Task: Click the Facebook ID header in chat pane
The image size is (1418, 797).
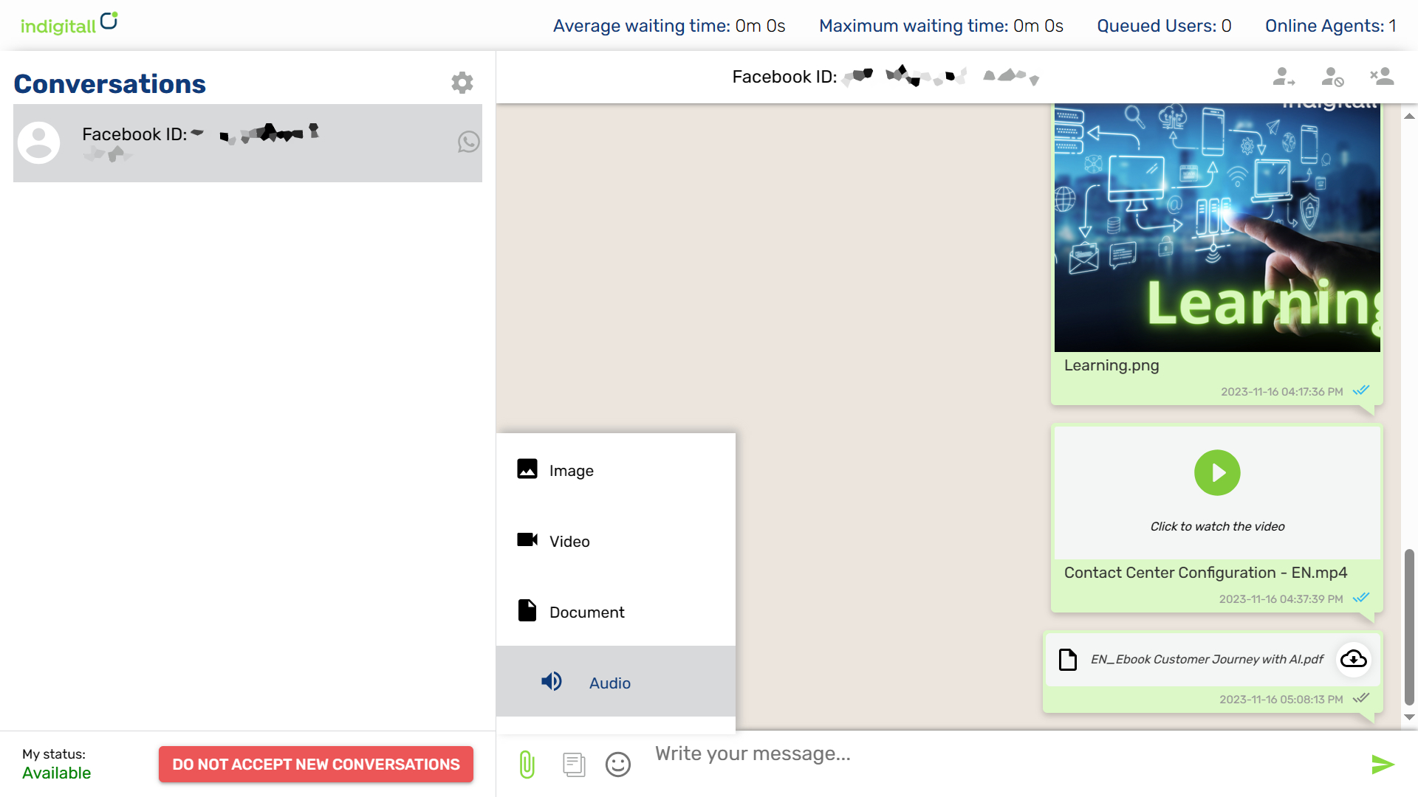Action: 885,77
